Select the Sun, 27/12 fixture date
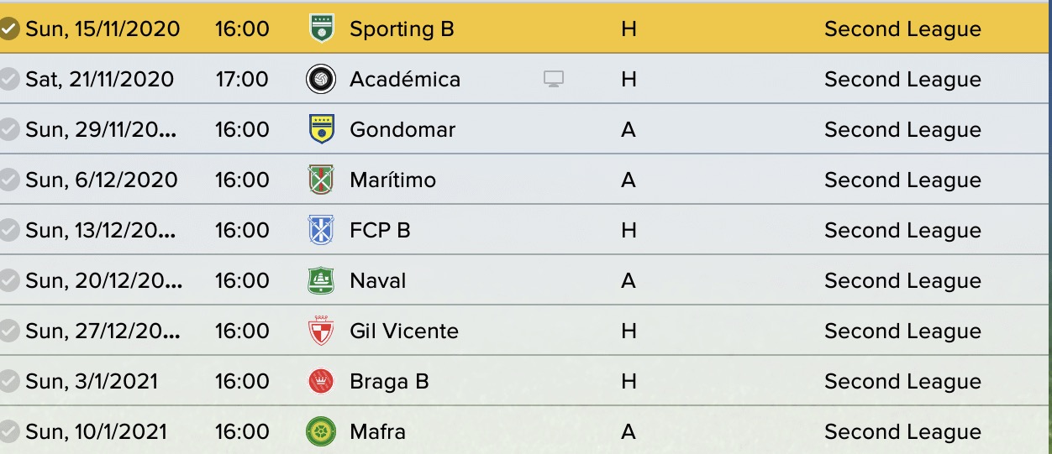 (103, 331)
